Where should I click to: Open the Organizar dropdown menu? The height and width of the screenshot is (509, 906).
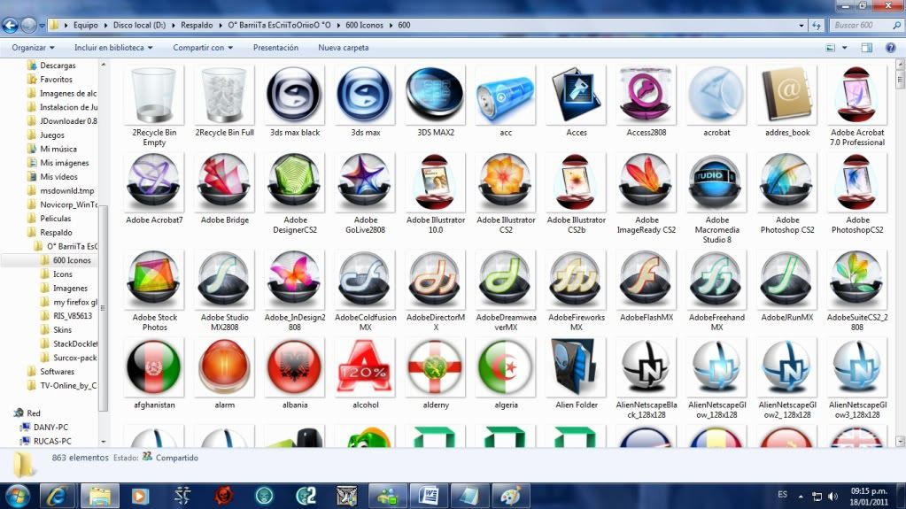point(33,48)
